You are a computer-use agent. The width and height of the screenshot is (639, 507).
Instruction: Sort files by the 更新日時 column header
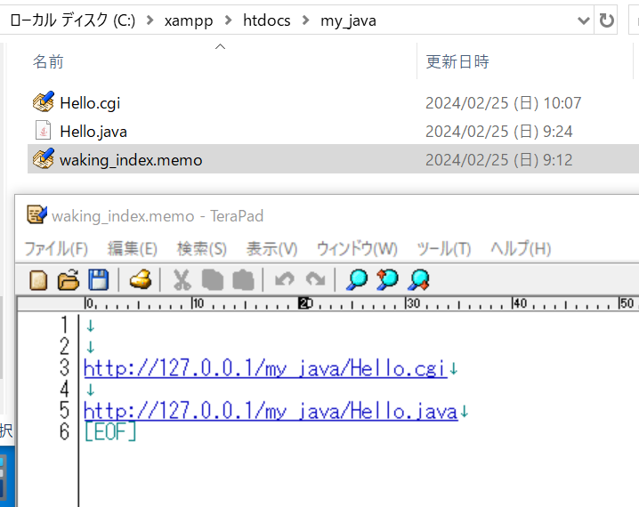pos(457,61)
